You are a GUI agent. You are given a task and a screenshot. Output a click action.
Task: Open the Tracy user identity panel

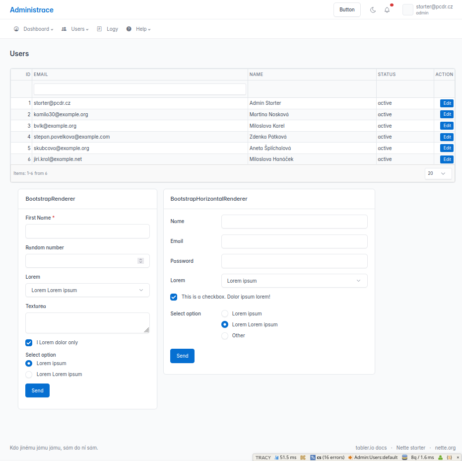(x=440, y=458)
